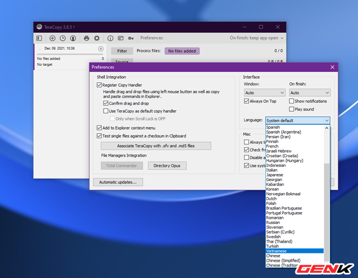Click Associate TeraCopy with .sfv and .md5 files
This screenshot has height=278, width=358.
[156, 146]
